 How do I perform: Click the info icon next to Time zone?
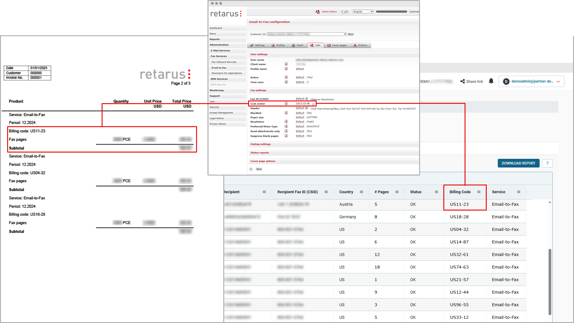click(x=286, y=82)
